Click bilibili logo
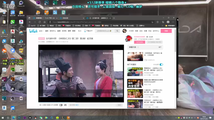The width and height of the screenshot is (214, 120). 33,31
